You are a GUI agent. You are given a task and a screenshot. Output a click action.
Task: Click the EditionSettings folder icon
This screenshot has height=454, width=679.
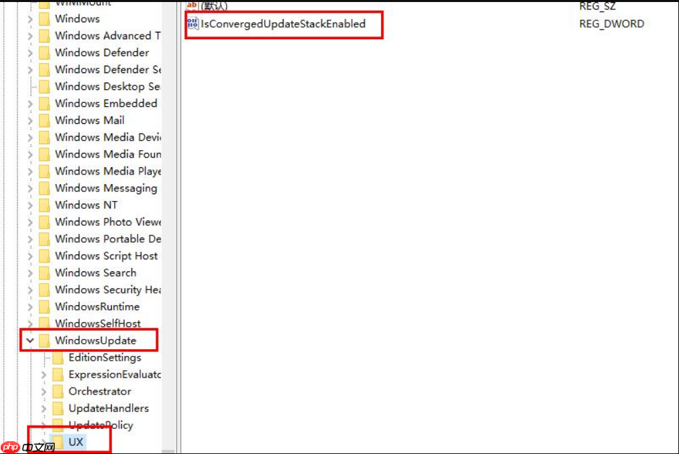point(58,357)
